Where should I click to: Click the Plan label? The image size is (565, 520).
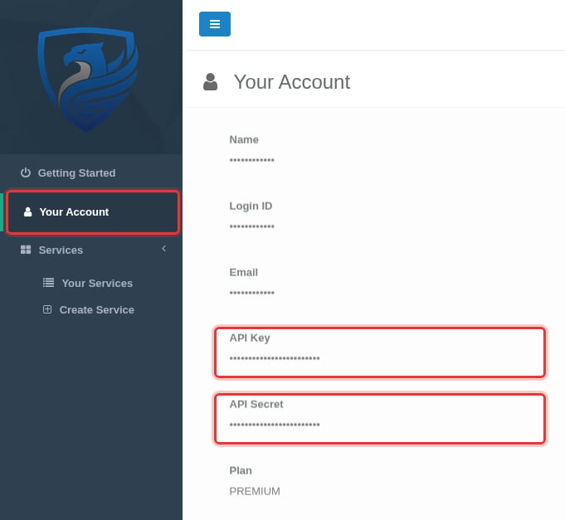(x=241, y=470)
